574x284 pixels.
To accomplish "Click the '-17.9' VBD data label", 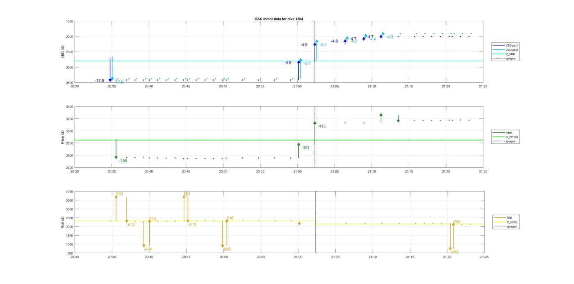I will 119,82.
